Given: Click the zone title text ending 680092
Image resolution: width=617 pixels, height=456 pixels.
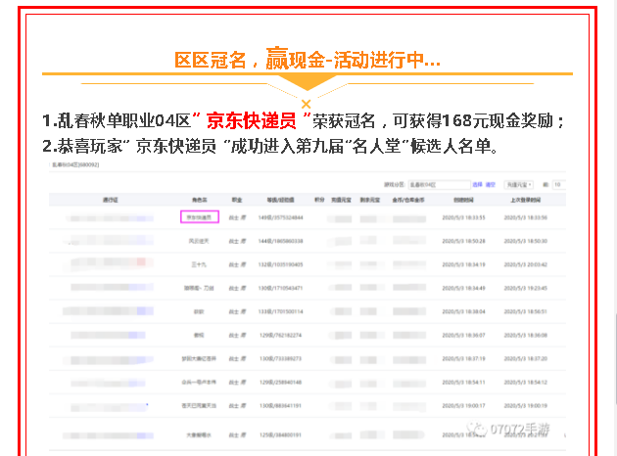Looking at the screenshot, I should coord(75,164).
